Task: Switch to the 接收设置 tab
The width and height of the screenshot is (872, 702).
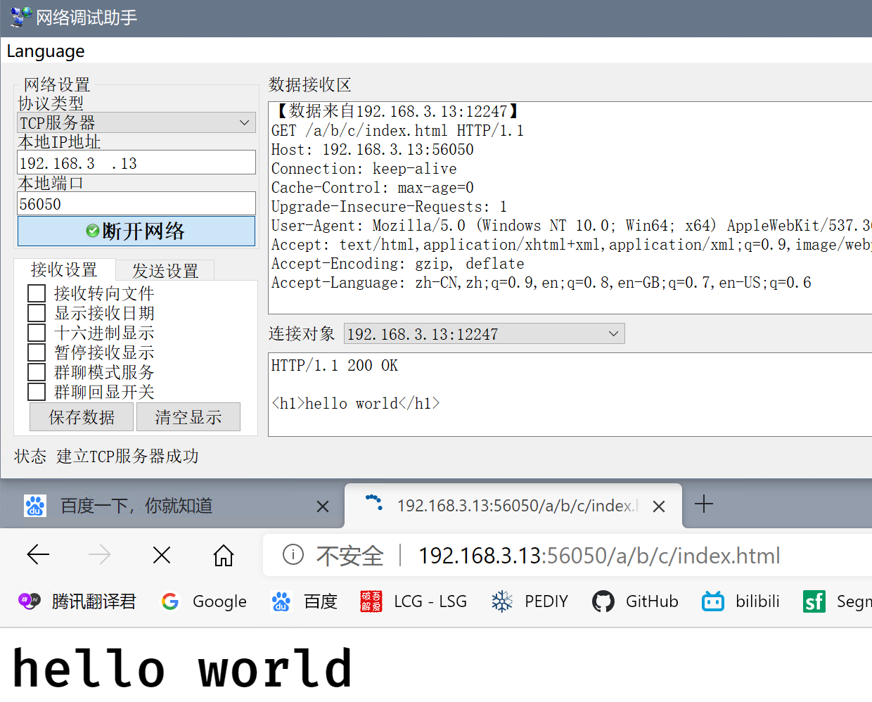Action: coord(64,269)
